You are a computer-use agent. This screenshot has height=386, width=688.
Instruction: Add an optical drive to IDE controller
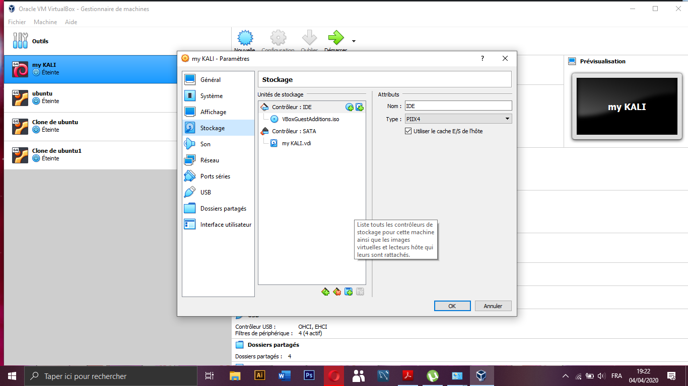[x=350, y=107]
